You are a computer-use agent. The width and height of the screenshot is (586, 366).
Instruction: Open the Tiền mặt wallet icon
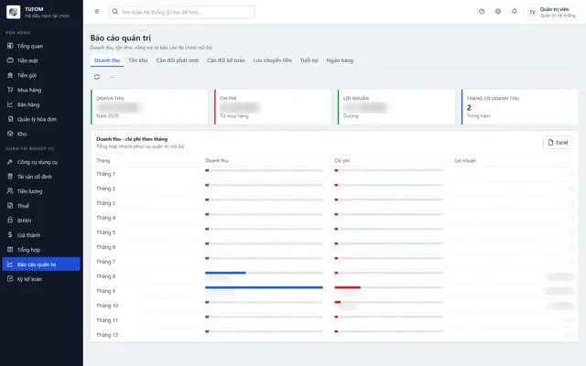pyautogui.click(x=10, y=60)
